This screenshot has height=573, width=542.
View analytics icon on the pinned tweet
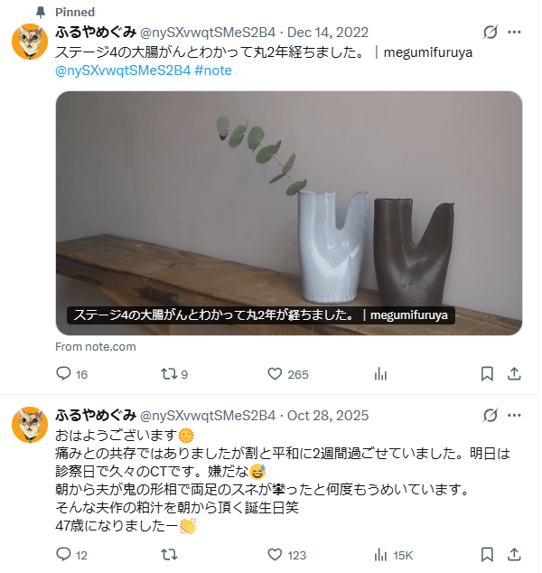click(380, 374)
